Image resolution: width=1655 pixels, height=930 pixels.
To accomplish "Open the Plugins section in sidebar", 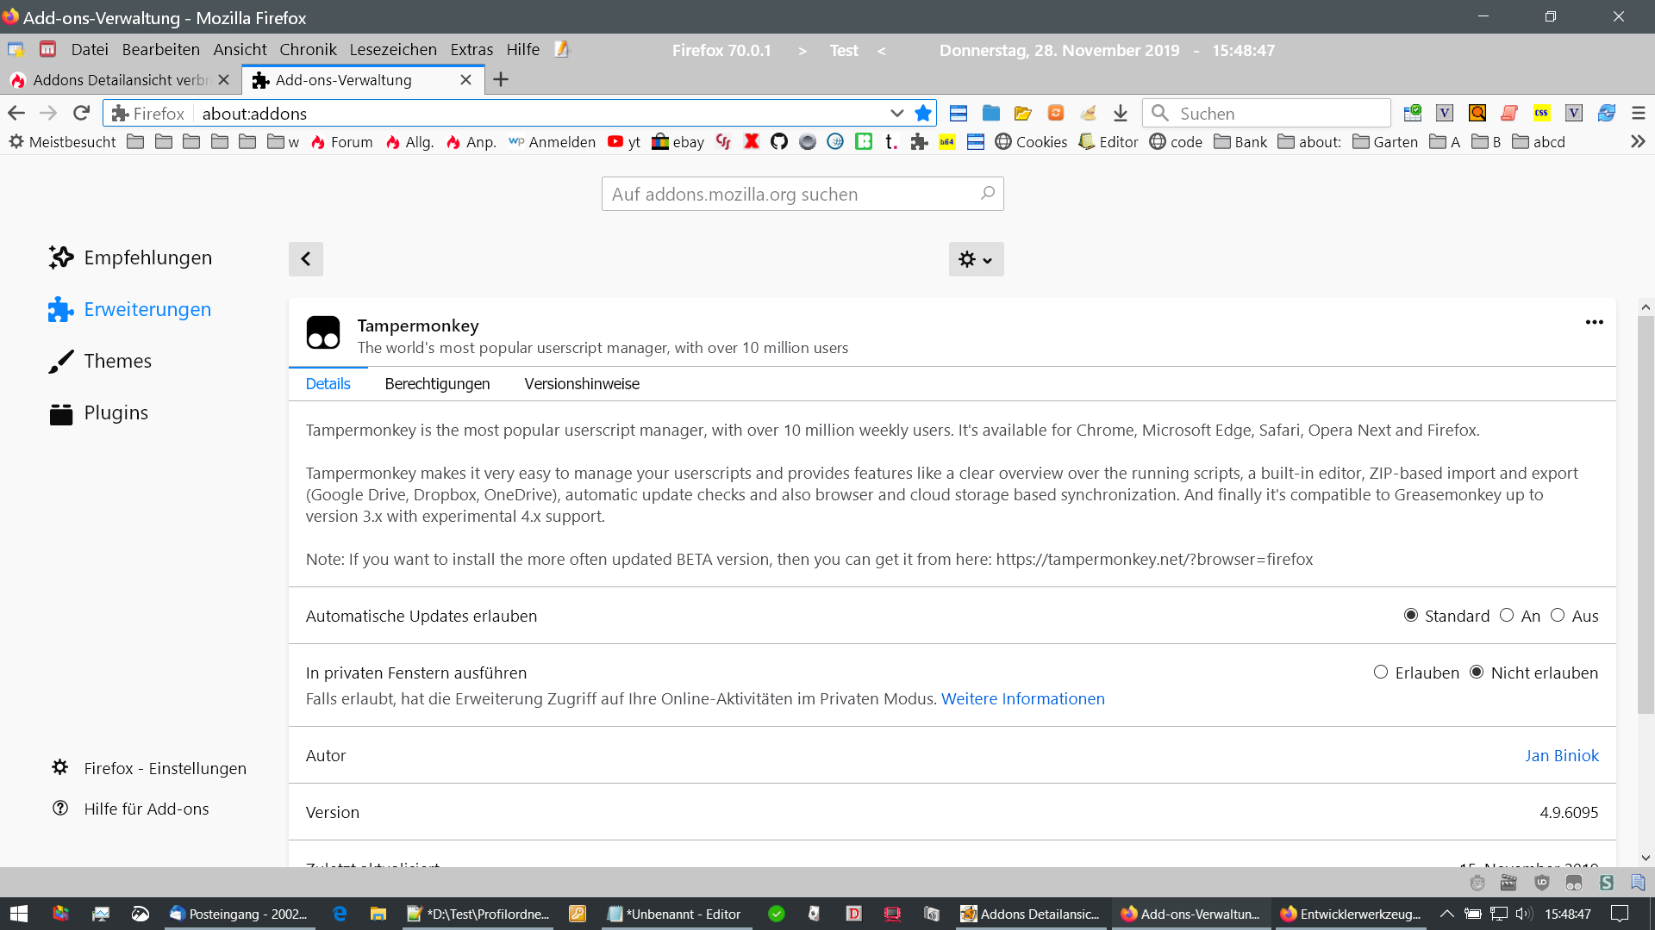I will point(116,412).
